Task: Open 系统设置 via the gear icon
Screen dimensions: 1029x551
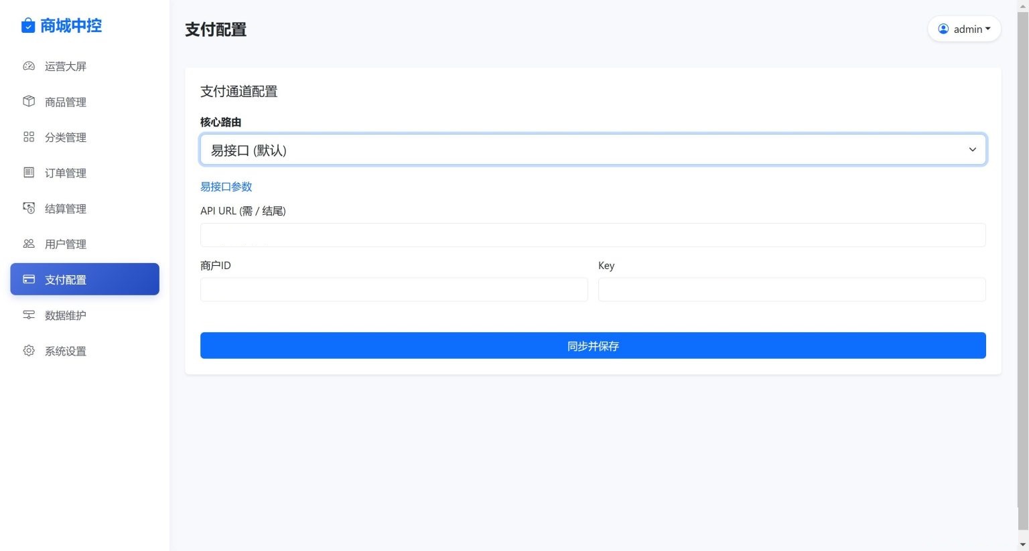Action: [29, 350]
